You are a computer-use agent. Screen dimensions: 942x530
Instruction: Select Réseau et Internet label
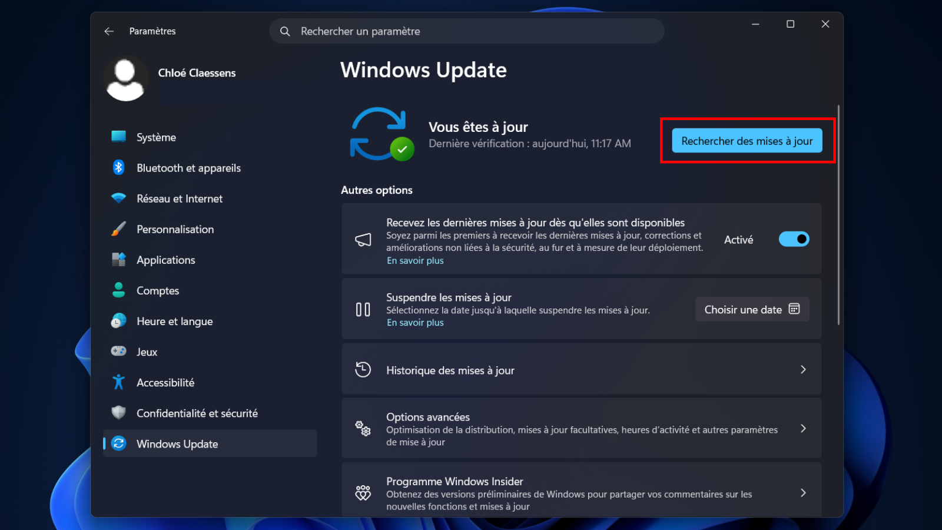[180, 198]
